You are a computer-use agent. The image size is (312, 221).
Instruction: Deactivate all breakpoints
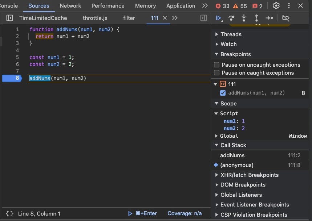click(x=285, y=18)
